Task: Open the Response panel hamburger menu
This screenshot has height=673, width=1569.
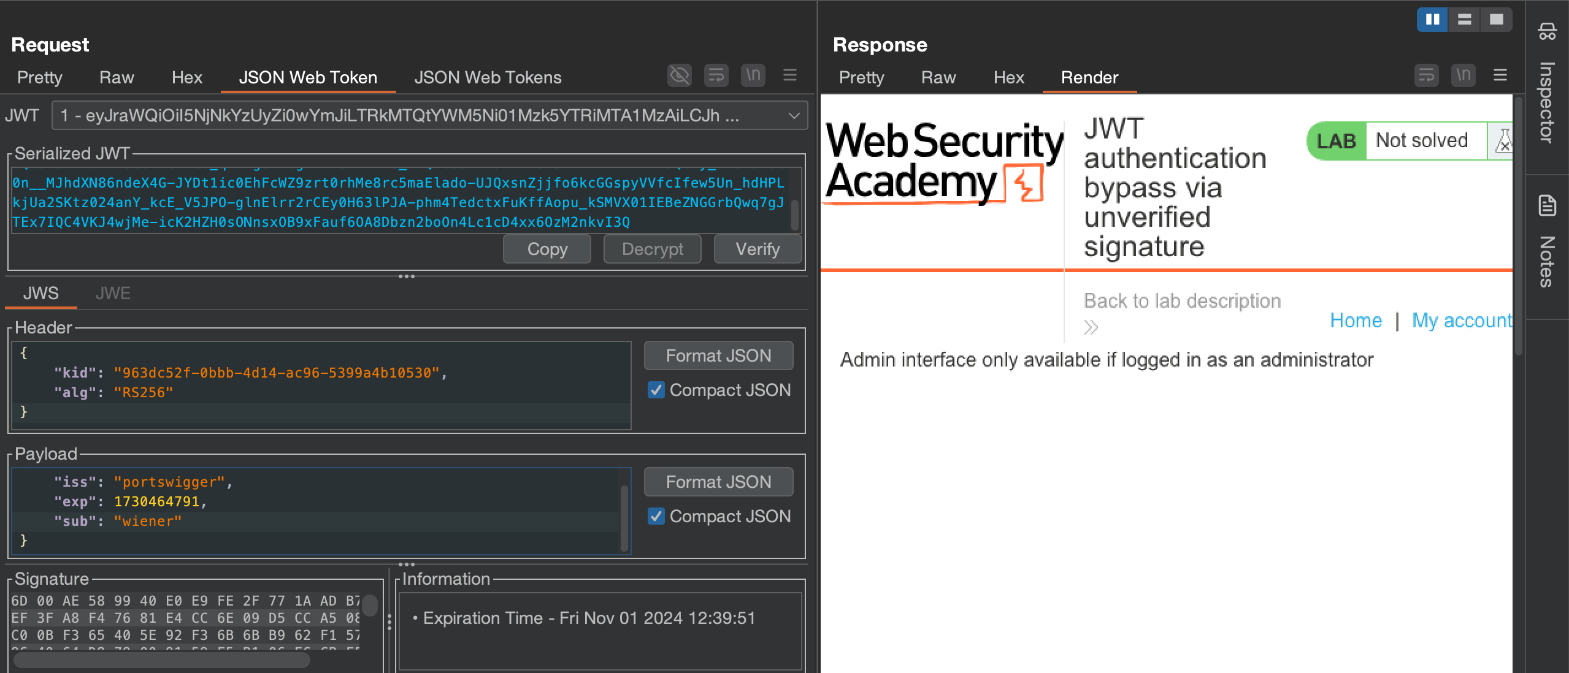Action: click(x=1500, y=75)
